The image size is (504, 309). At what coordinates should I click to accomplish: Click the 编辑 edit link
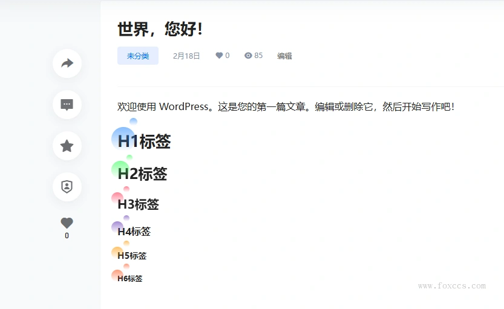(x=284, y=56)
